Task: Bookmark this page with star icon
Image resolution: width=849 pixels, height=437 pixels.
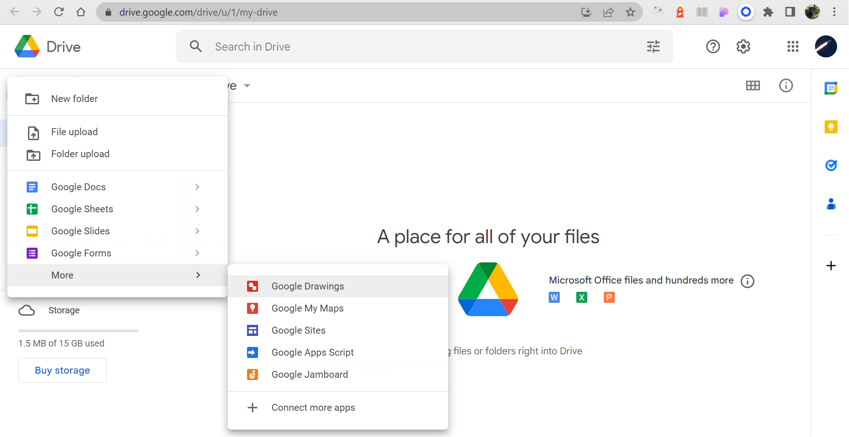Action: pos(630,12)
